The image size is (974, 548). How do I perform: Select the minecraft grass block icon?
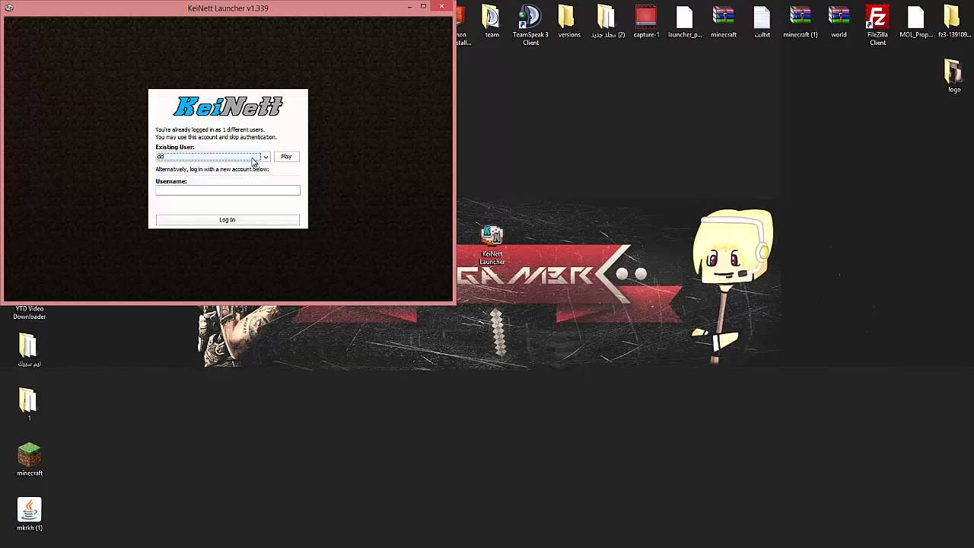click(x=29, y=459)
